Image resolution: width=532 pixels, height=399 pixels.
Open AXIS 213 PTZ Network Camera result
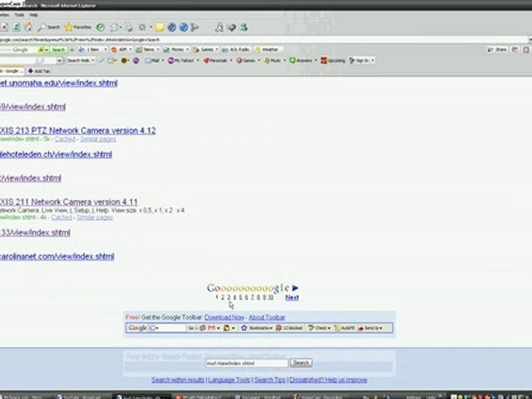click(78, 131)
